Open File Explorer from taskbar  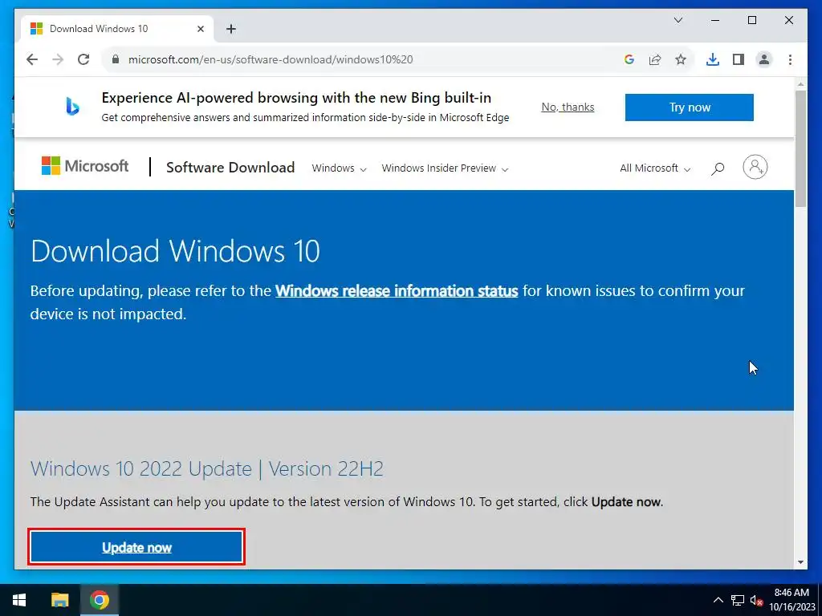click(59, 600)
